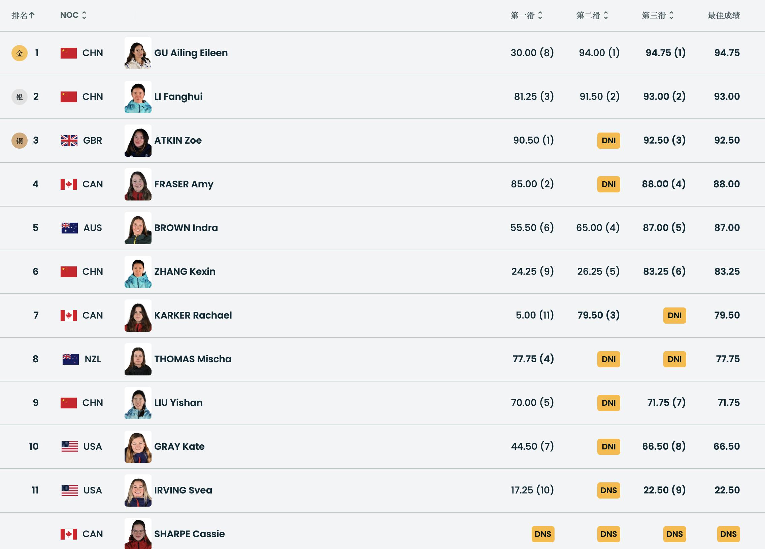Click the bronze medal icon beside ATKIN Zoe
Screen dimensions: 765x549
pos(20,141)
